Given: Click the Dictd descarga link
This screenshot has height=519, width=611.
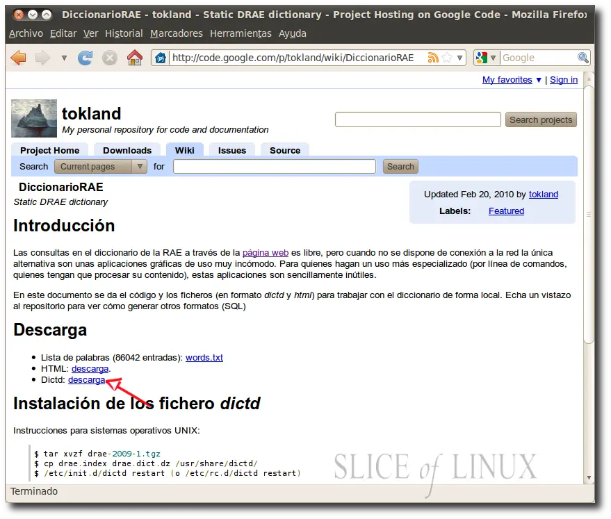Looking at the screenshot, I should pyautogui.click(x=86, y=380).
